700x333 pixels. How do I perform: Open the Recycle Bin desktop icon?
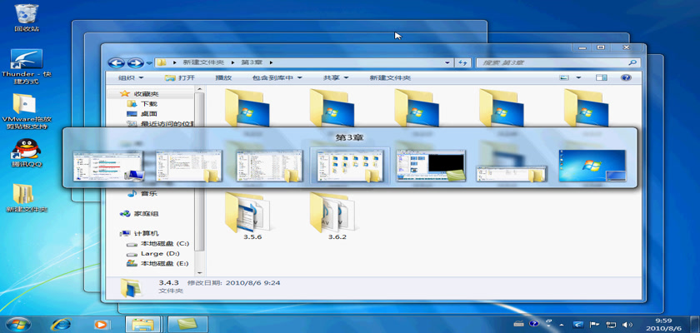click(26, 13)
